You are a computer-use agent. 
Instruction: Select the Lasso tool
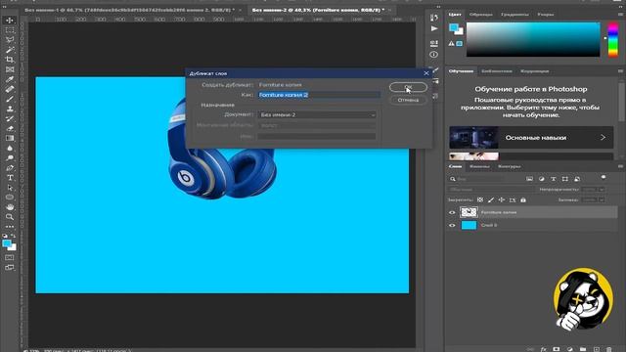point(10,40)
